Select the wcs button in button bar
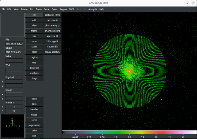The width and height of the screenshot is (197, 139). click(x=34, y=63)
